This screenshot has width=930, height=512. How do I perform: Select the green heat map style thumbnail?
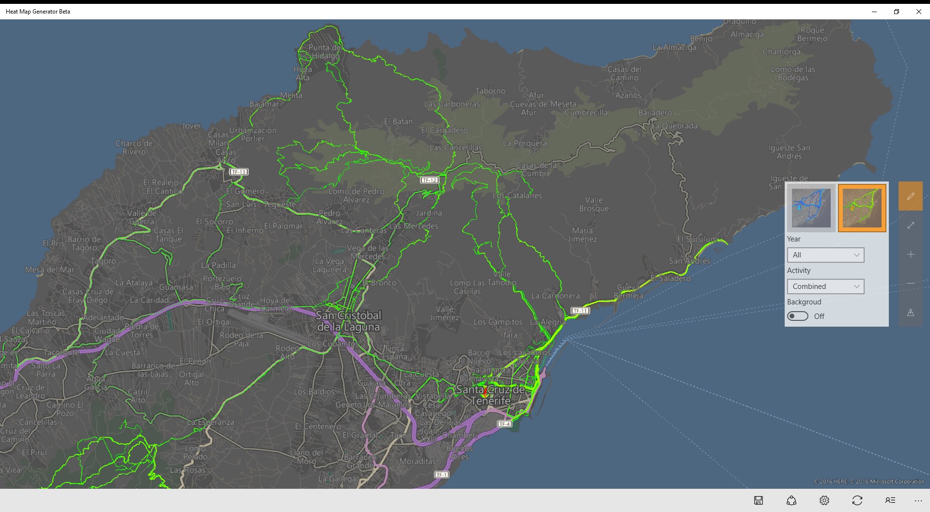click(862, 208)
